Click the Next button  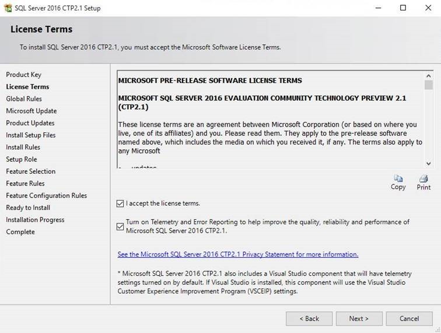click(359, 318)
